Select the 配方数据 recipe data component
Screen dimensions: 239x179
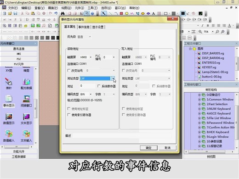click(26, 84)
